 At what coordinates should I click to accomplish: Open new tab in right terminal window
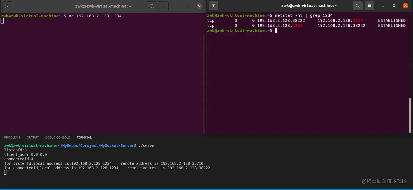coord(213,6)
